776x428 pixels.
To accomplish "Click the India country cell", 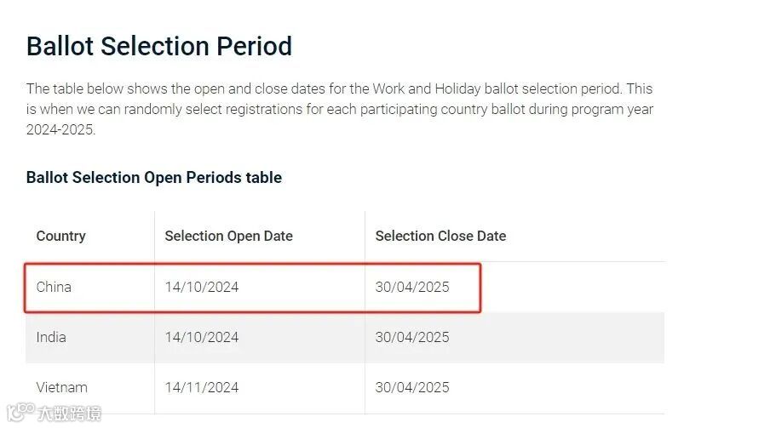I will pos(51,338).
